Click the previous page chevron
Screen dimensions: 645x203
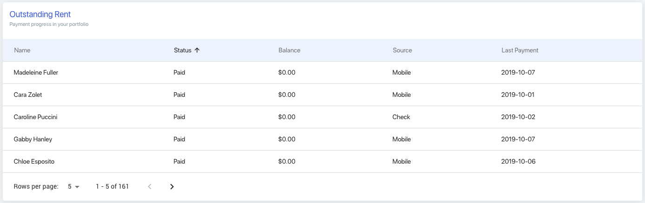(150, 187)
